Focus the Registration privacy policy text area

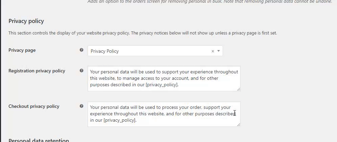164,78
